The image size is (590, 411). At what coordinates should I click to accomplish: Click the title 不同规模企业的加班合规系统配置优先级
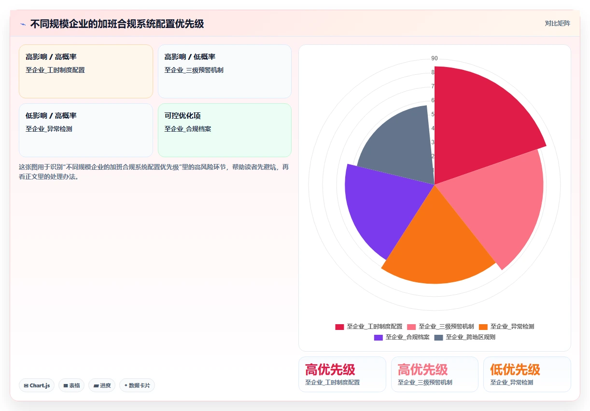coord(117,24)
